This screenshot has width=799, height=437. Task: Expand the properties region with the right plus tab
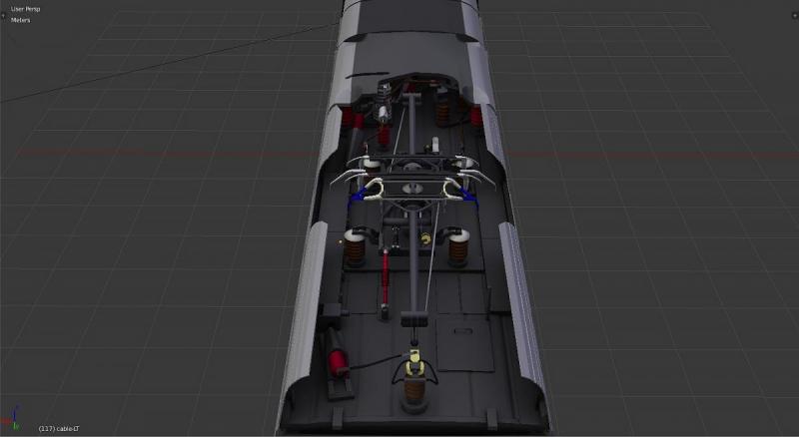tap(795, 16)
